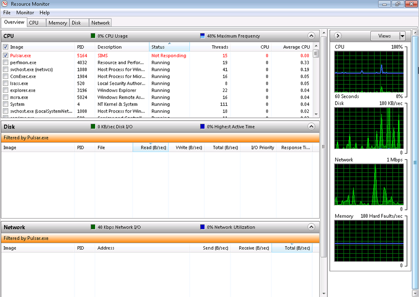Switch to the Overview tab

tap(14, 22)
